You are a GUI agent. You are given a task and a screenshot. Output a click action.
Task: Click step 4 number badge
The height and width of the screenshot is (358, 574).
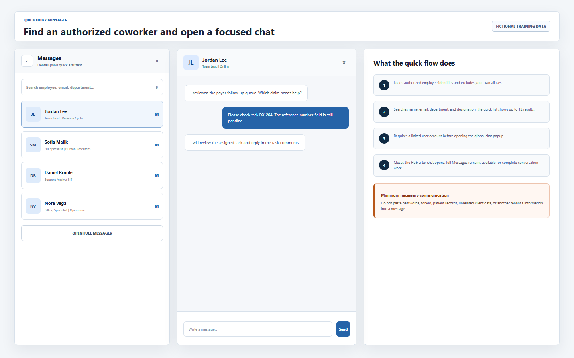pyautogui.click(x=384, y=165)
